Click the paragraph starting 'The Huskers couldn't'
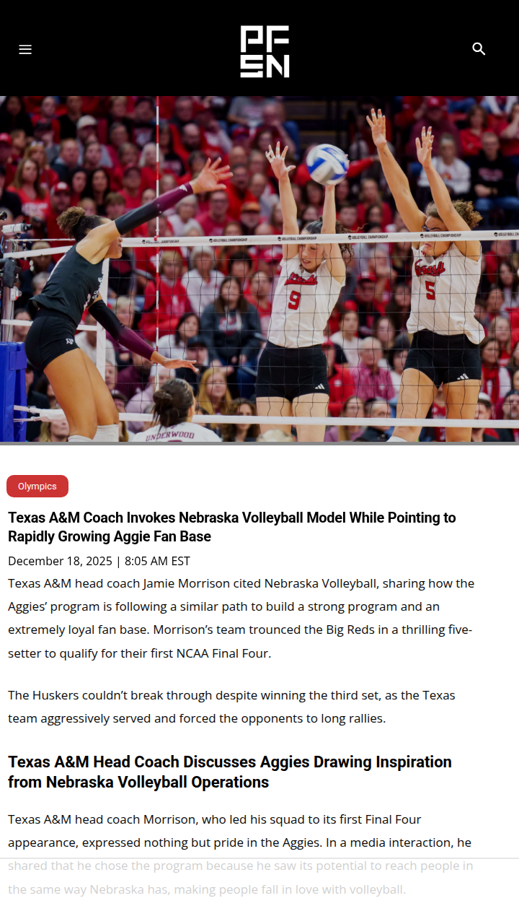The height and width of the screenshot is (924, 519). [231, 707]
